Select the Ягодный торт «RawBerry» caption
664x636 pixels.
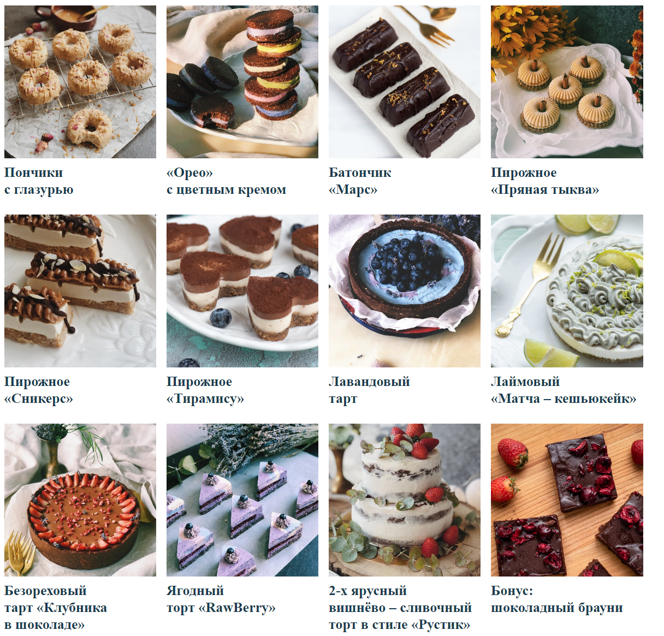(x=221, y=599)
